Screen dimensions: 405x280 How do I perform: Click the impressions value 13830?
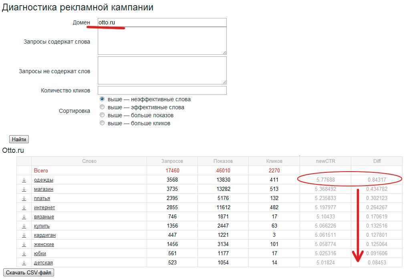click(x=223, y=180)
